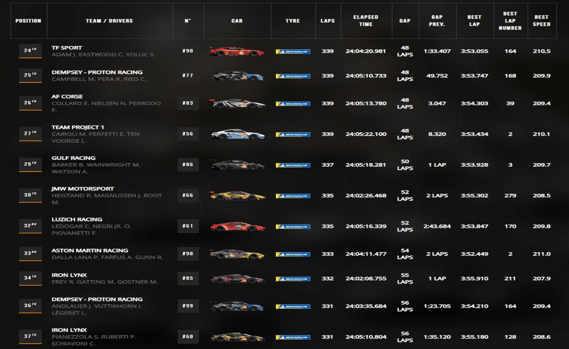Click the #61 car number badge
The image size is (569, 349).
pyautogui.click(x=188, y=226)
